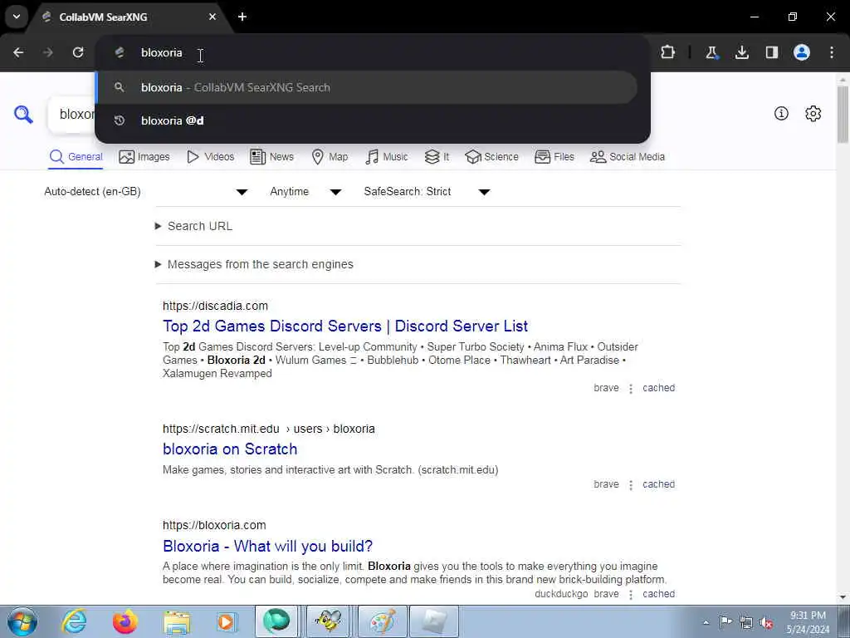Switch to the News category tab
This screenshot has width=850, height=638.
(x=271, y=157)
